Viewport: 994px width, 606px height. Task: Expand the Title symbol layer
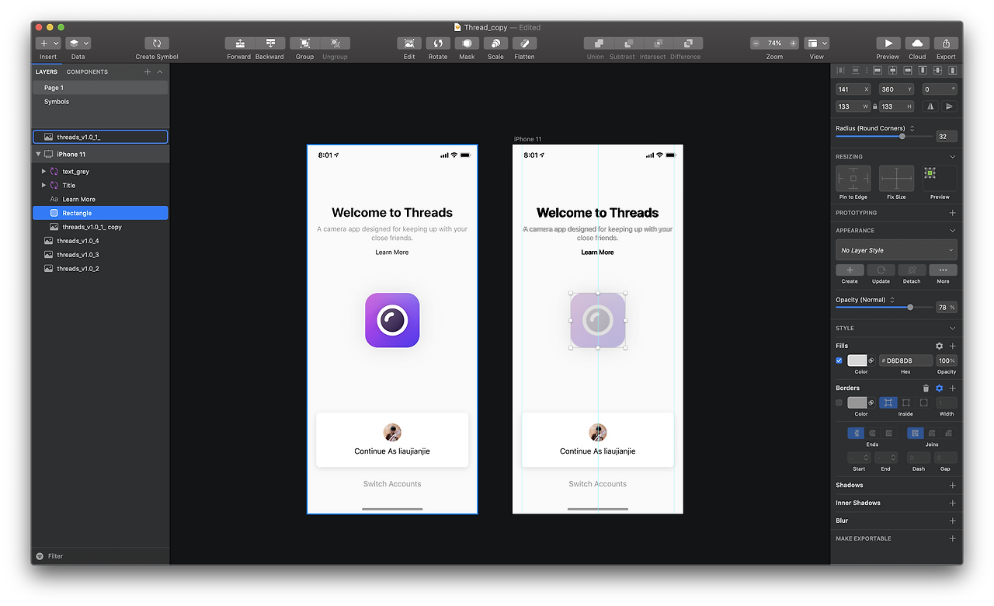pyautogui.click(x=43, y=185)
